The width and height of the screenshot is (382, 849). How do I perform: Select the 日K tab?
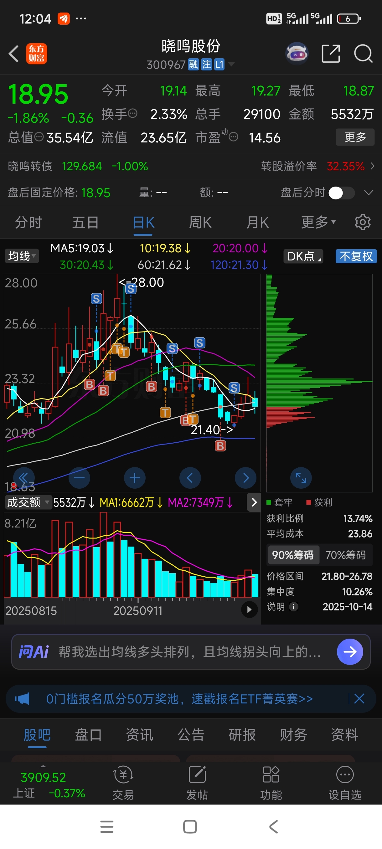pos(143,222)
